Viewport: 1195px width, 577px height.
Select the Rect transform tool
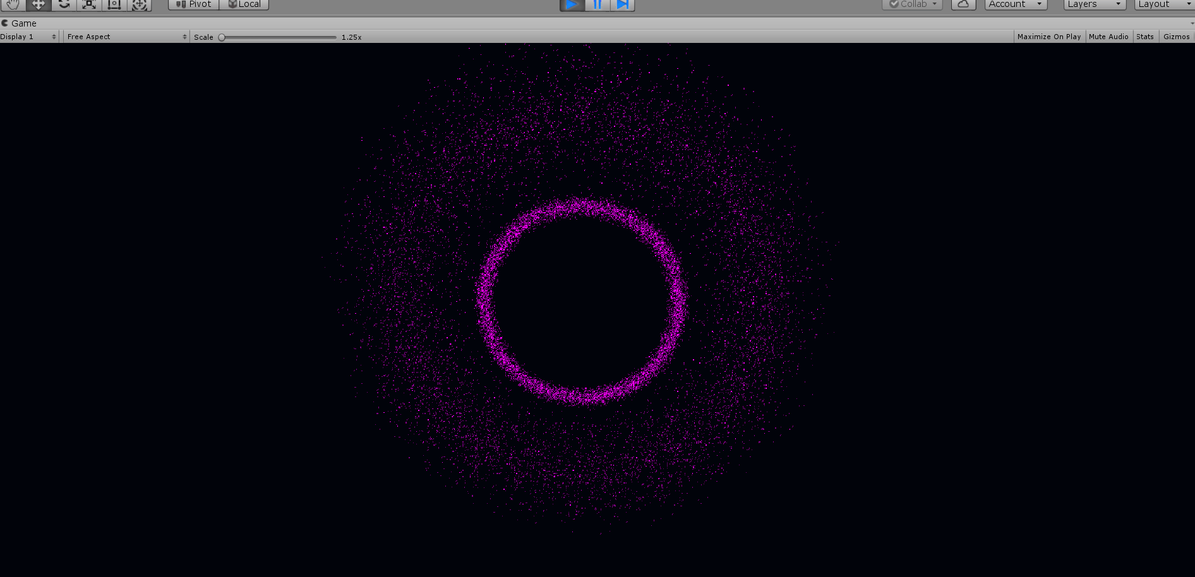114,4
